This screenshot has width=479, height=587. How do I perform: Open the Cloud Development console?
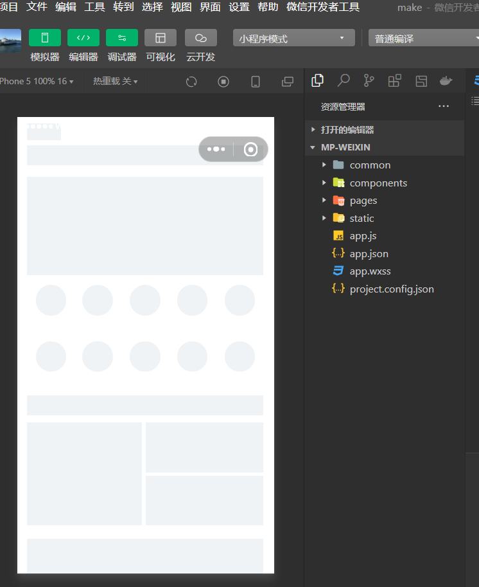click(200, 38)
